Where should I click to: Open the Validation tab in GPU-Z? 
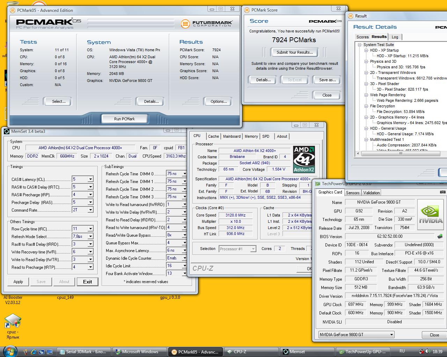(x=372, y=192)
